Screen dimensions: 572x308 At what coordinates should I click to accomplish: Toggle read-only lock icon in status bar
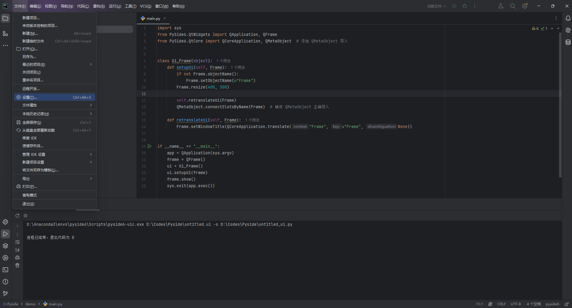[x=567, y=304]
